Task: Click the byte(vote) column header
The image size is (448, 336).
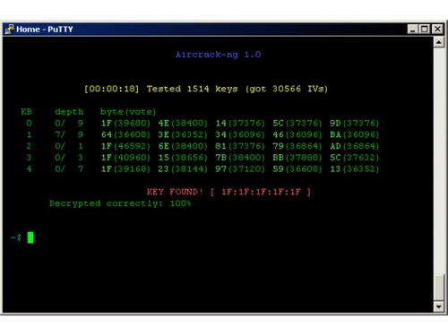Action: (128, 112)
